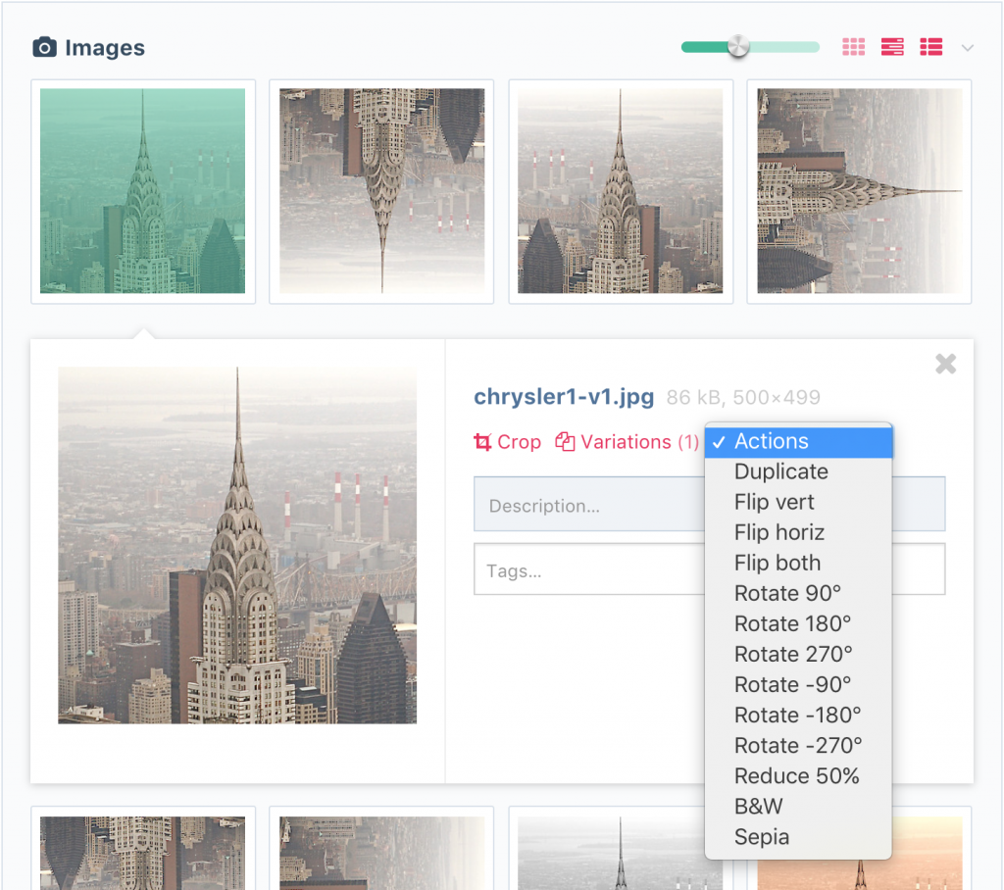Choose Rotate 180° action
The width and height of the screenshot is (1004, 890).
tap(798, 623)
